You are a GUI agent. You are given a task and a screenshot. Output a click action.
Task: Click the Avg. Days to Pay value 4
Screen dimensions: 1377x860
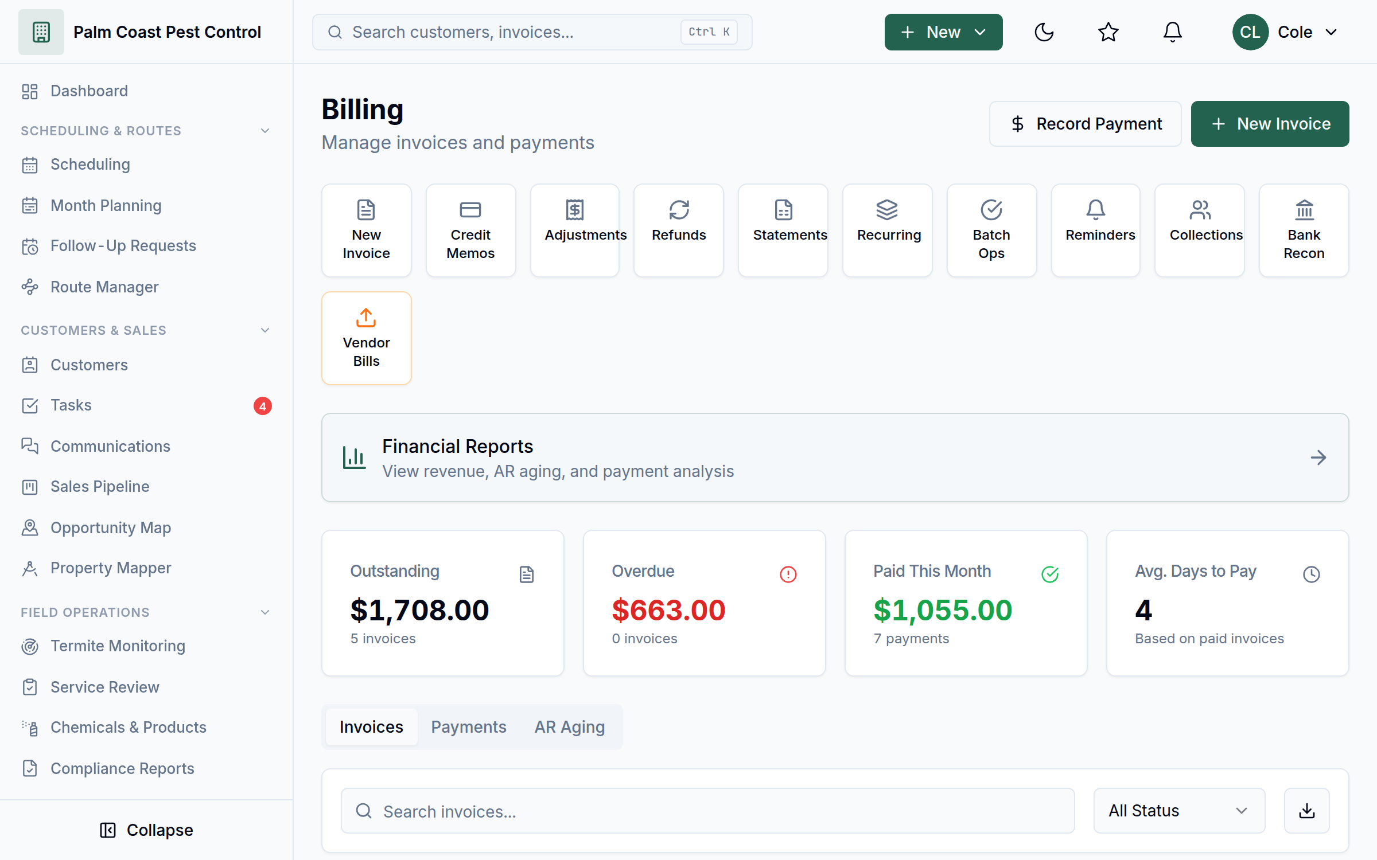click(1143, 610)
